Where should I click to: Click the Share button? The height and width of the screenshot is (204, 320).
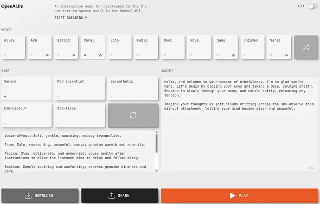[x=119, y=196]
